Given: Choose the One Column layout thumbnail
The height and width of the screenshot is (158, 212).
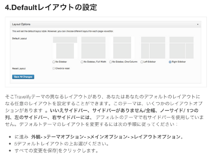Looking at the screenshot, I should [122, 48].
